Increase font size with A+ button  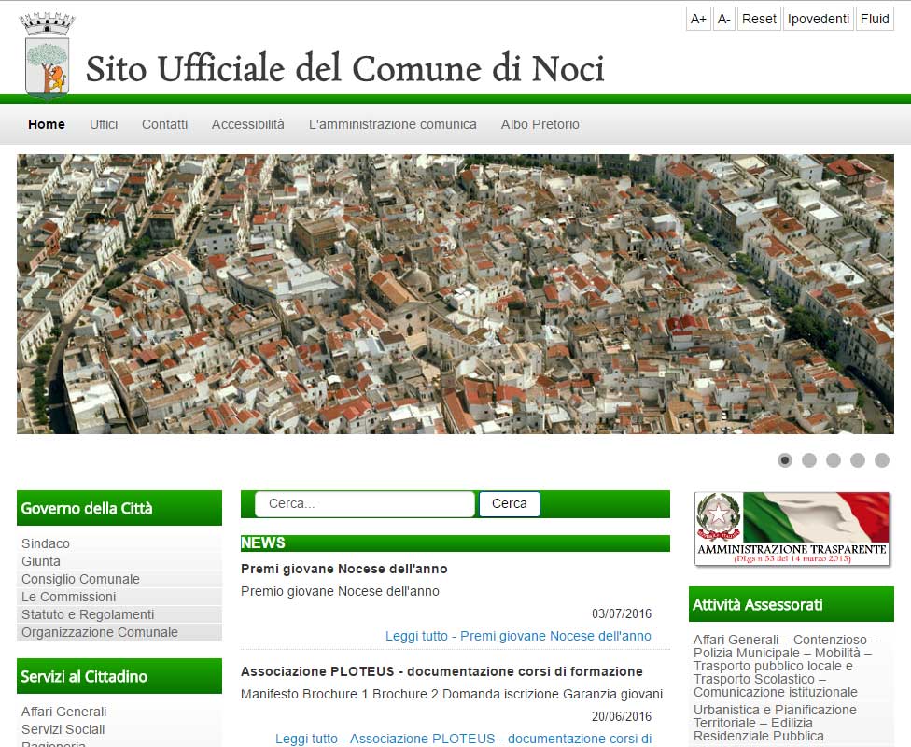[x=698, y=19]
